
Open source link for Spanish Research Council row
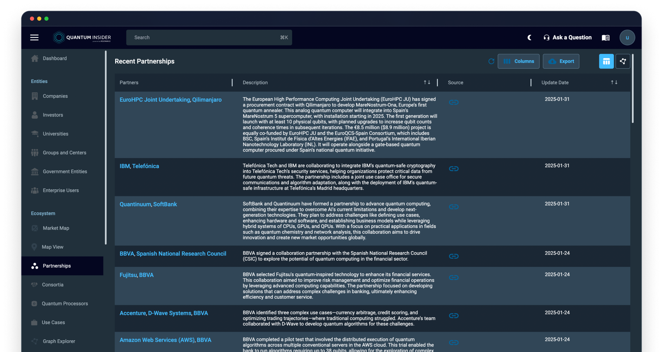pos(454,256)
